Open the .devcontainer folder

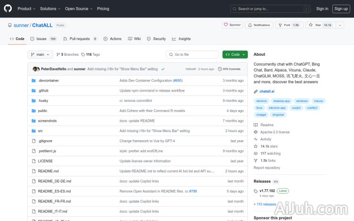[x=48, y=81]
